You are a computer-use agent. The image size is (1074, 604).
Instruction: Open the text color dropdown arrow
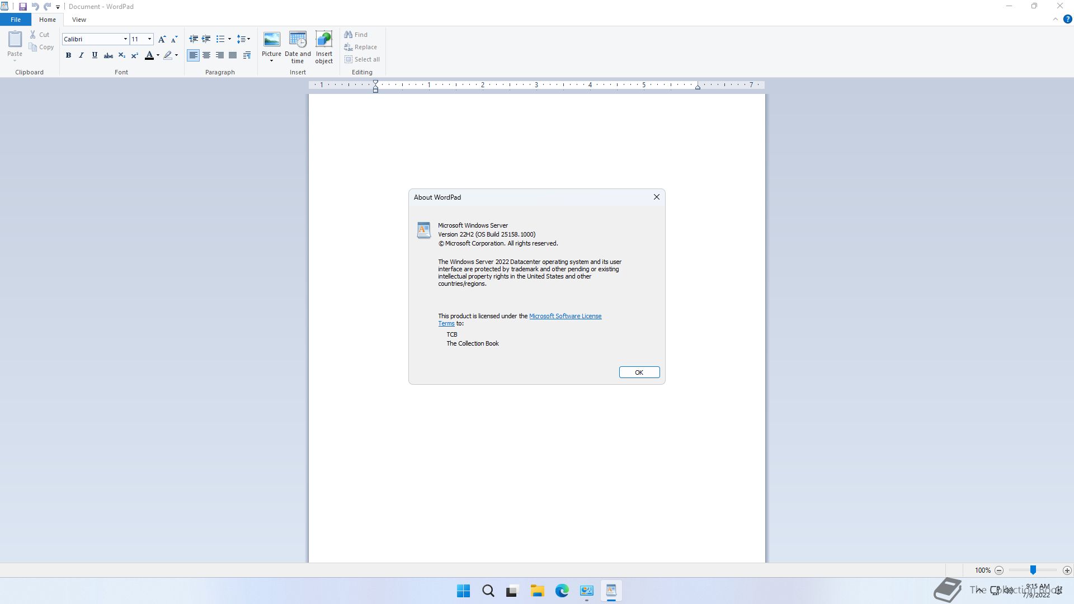158,55
